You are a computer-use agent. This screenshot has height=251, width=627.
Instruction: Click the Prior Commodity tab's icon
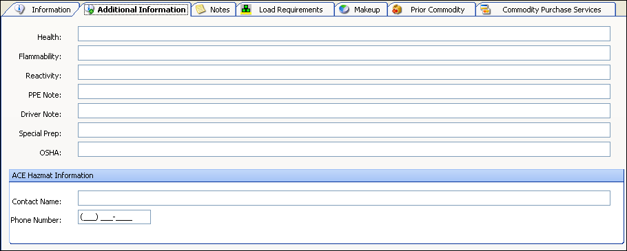pos(397,9)
